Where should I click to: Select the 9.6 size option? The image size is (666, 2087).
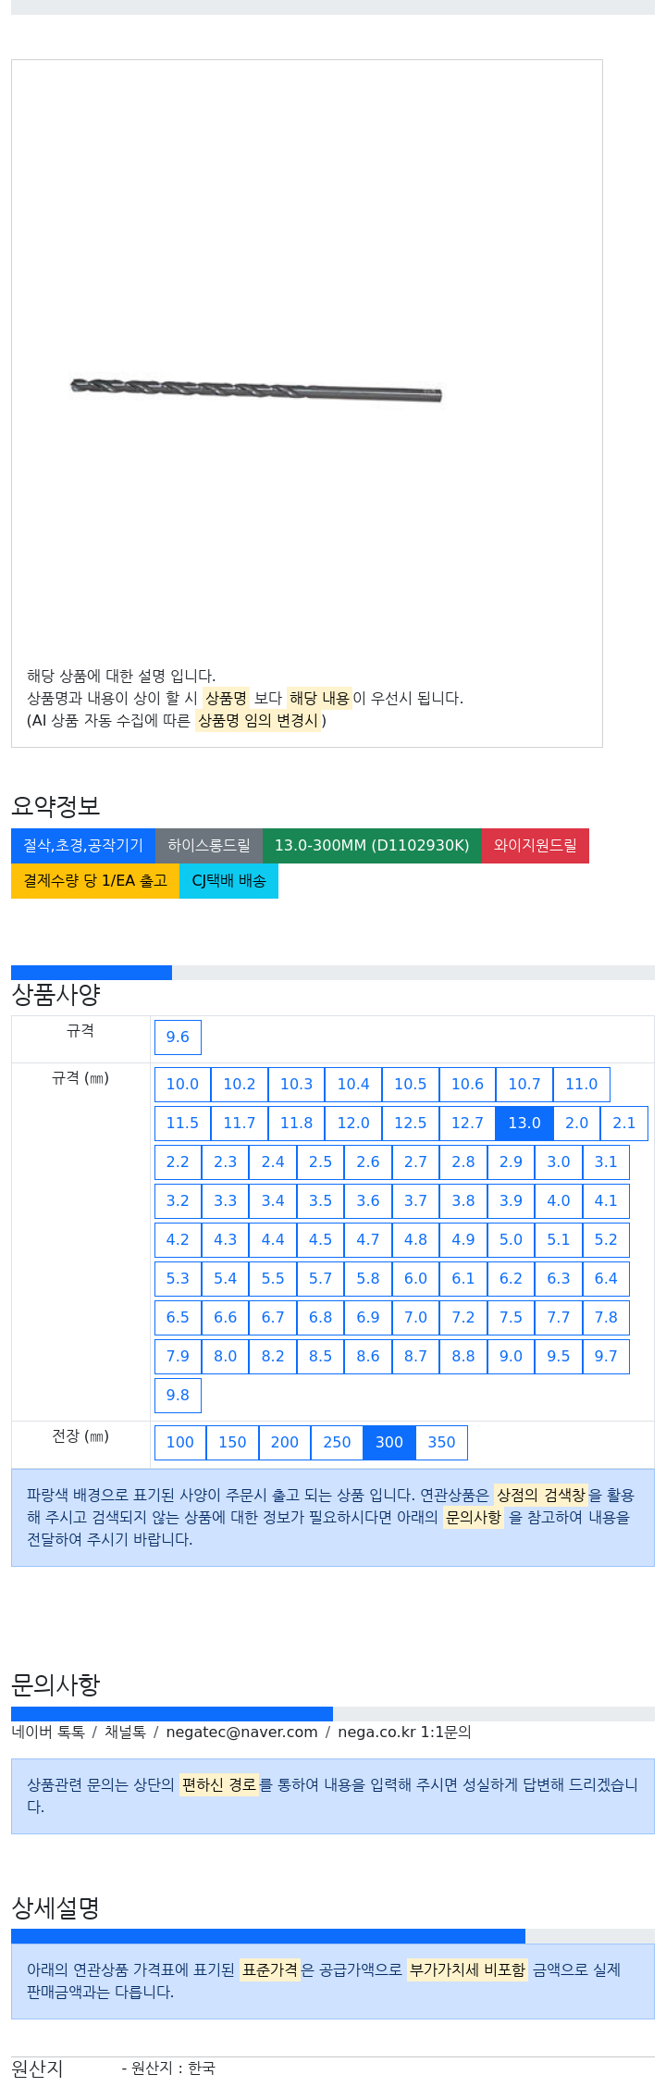click(x=178, y=1037)
